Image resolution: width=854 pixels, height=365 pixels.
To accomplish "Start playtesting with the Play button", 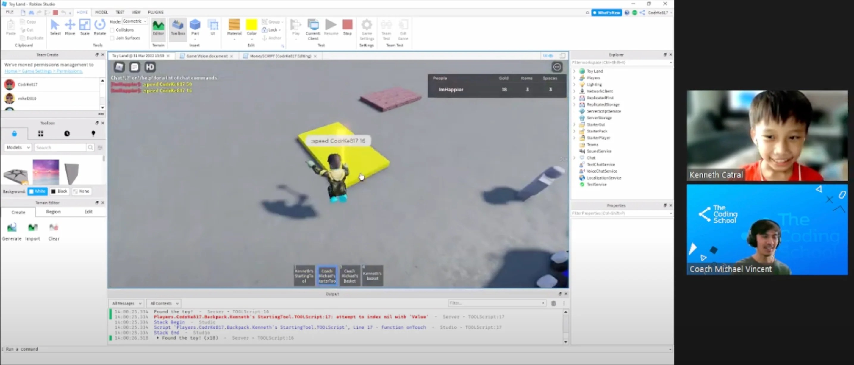I will pos(295,26).
